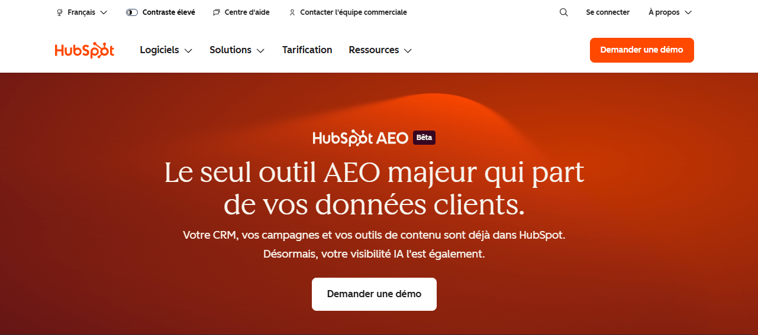Screen dimensions: 758x335
Task: Expand the Français language dropdown chevron
Action: [x=104, y=12]
